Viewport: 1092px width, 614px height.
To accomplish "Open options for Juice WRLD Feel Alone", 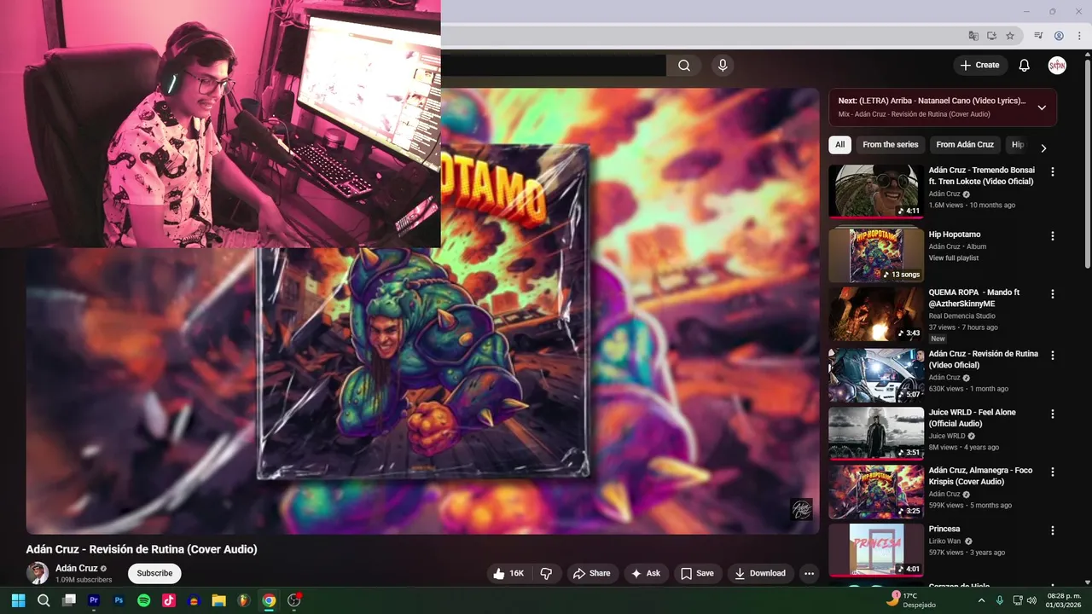I will point(1053,414).
